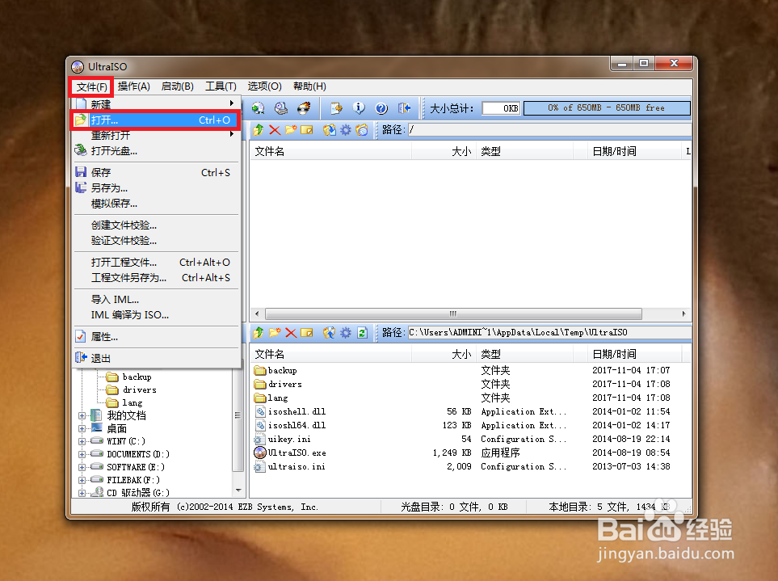This screenshot has height=581, width=778.
Task: Click the red X delete icon in ISO image toolbar
Action: (275, 130)
